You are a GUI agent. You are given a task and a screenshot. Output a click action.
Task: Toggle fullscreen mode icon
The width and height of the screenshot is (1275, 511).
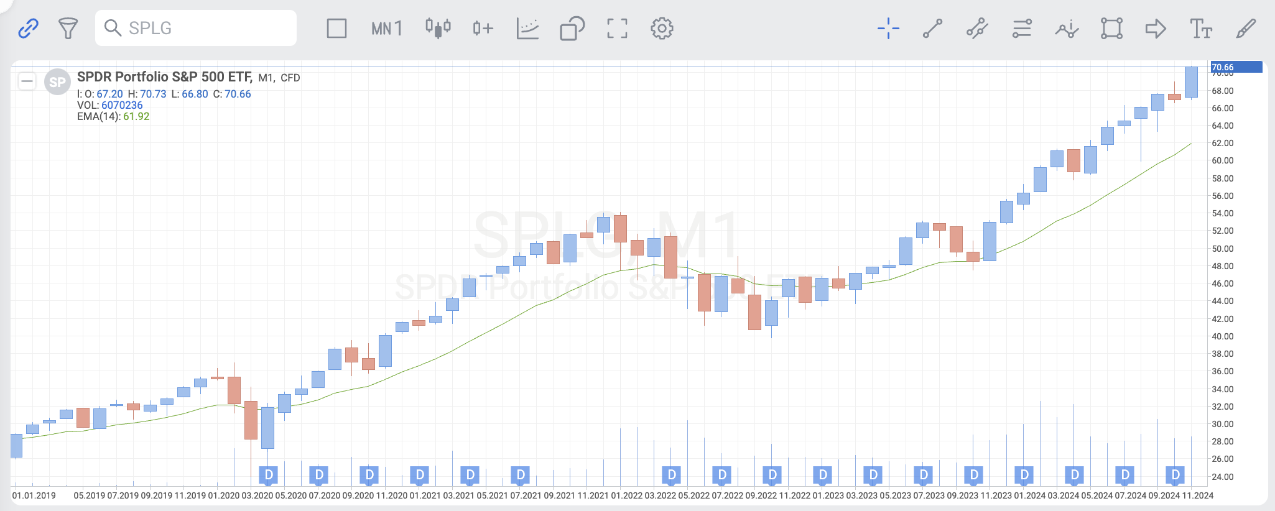click(x=617, y=29)
